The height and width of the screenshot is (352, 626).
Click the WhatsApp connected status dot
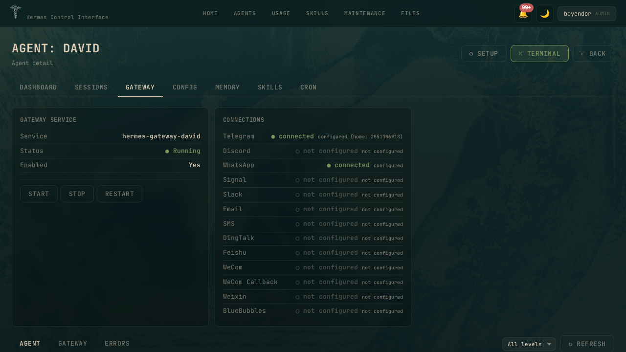click(x=329, y=166)
